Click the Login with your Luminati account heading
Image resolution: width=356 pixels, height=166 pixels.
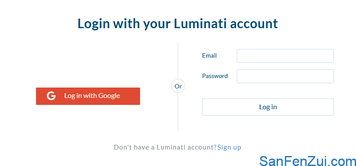[178, 23]
